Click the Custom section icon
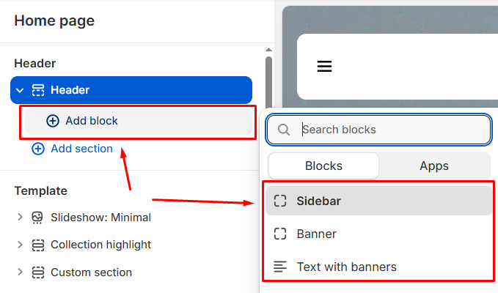The image size is (498, 293). tap(37, 272)
